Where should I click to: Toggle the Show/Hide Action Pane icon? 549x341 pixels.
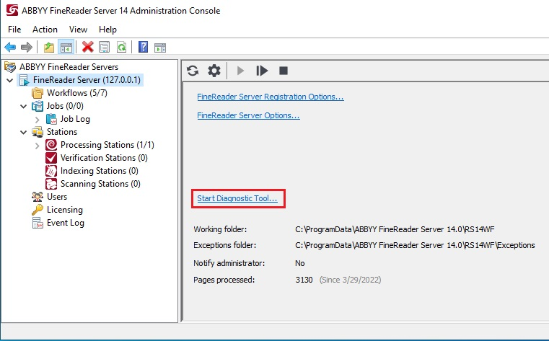click(160, 47)
